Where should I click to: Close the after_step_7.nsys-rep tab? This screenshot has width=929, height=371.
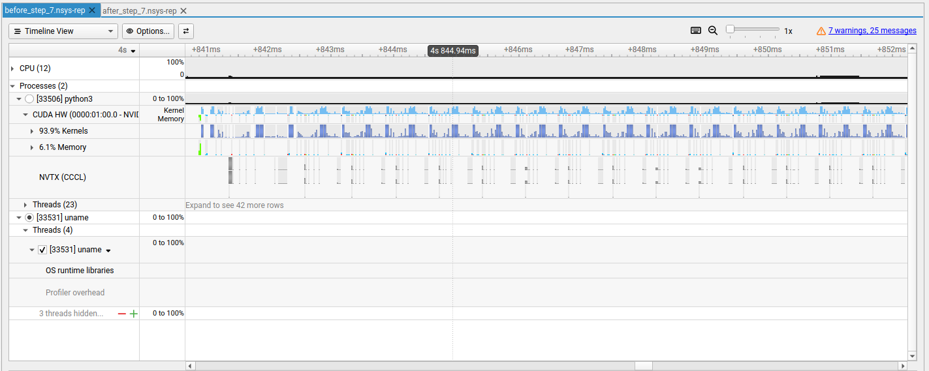click(183, 10)
